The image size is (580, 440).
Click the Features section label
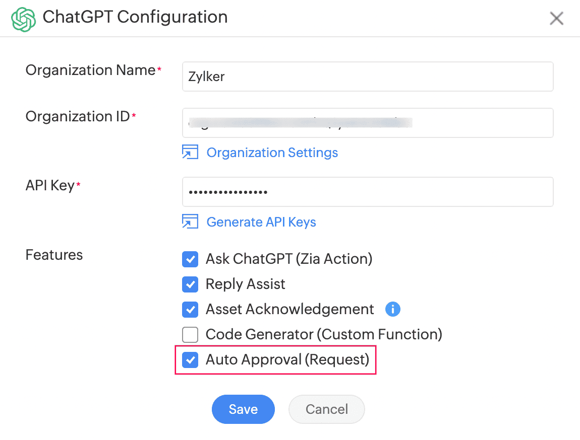(54, 255)
